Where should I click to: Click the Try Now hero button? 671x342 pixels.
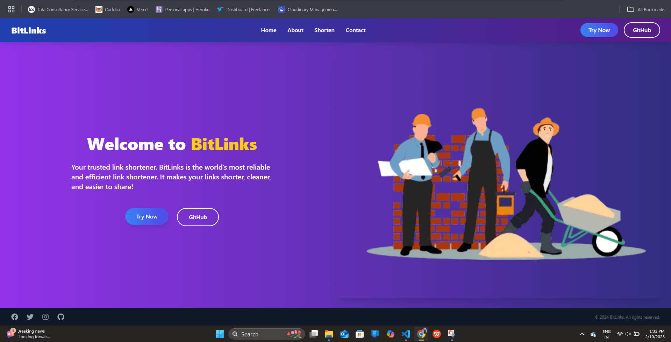[147, 216]
